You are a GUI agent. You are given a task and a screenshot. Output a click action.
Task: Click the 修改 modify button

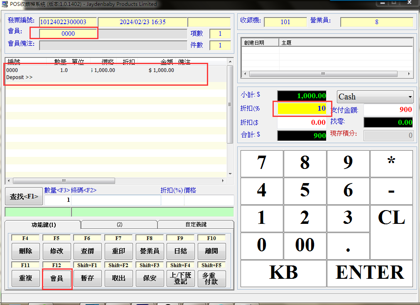pyautogui.click(x=57, y=251)
